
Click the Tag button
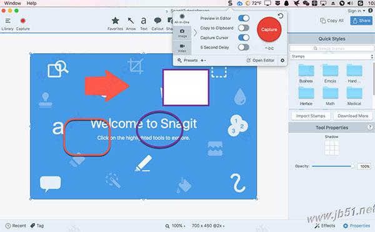point(37,226)
